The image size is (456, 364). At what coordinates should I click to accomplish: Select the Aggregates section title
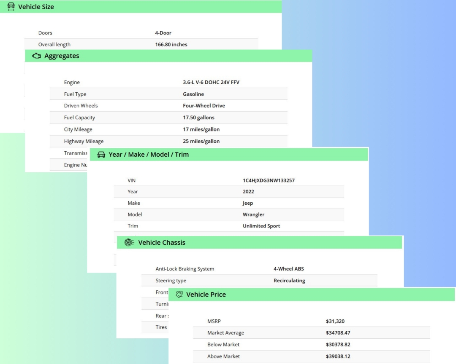pos(62,56)
